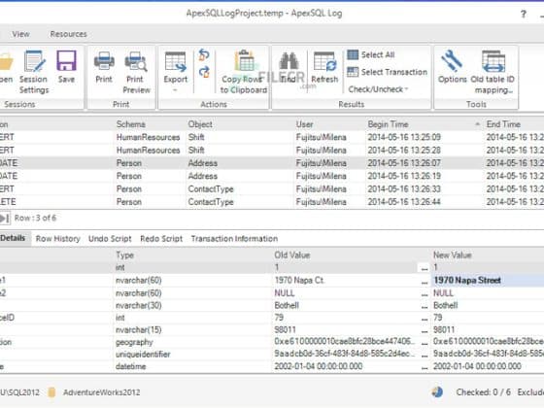The height and width of the screenshot is (408, 544).
Task: Toggle sort arrow on Begin Time column
Action: pyautogui.click(x=477, y=124)
